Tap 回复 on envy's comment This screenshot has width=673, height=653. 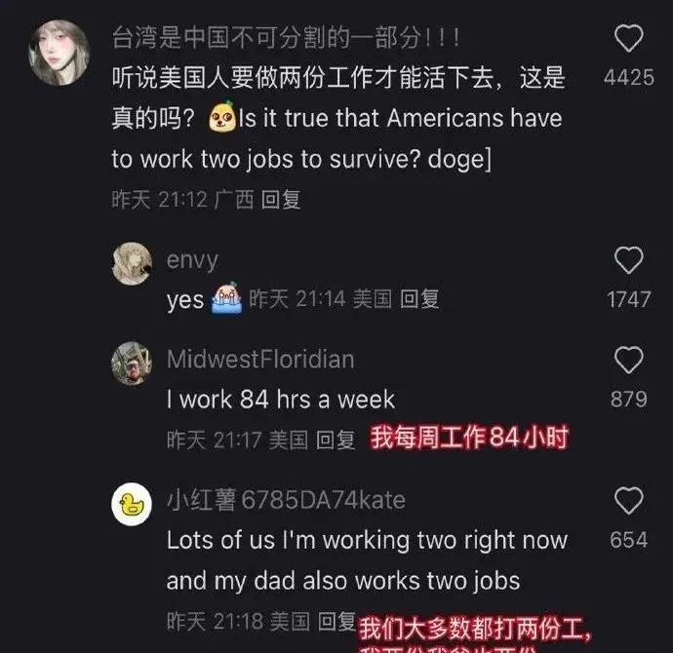(419, 299)
